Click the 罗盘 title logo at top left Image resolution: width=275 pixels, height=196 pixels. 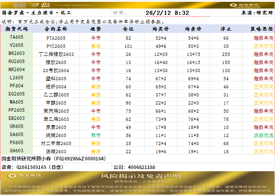[x=32, y=5]
